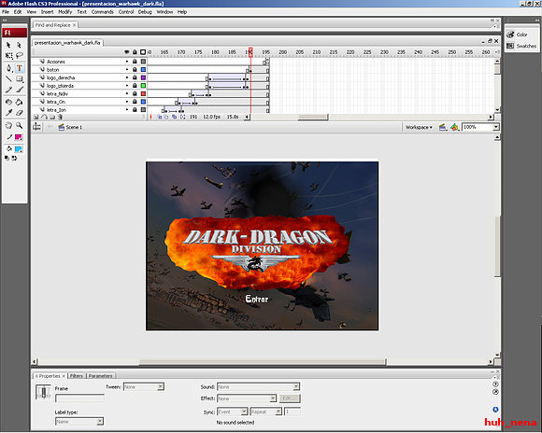Toggle the Onion Skin Outlines button
Viewport: 542px width, 433px height.
tap(166, 117)
